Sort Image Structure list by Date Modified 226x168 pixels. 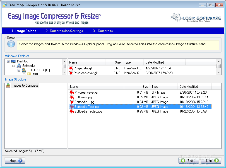point(194,87)
